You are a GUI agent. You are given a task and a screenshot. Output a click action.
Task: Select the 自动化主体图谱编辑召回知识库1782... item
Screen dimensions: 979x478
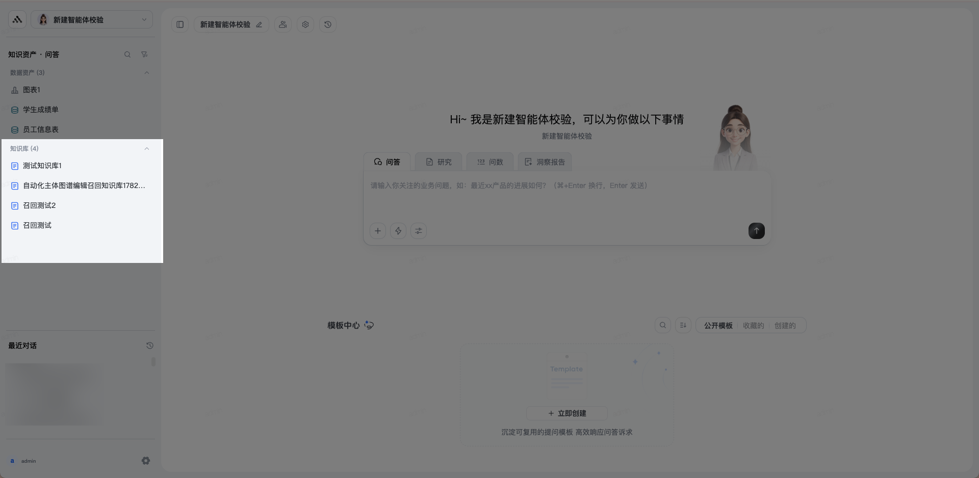tap(82, 185)
